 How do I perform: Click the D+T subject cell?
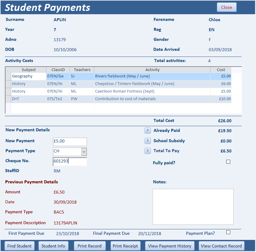click(x=28, y=99)
